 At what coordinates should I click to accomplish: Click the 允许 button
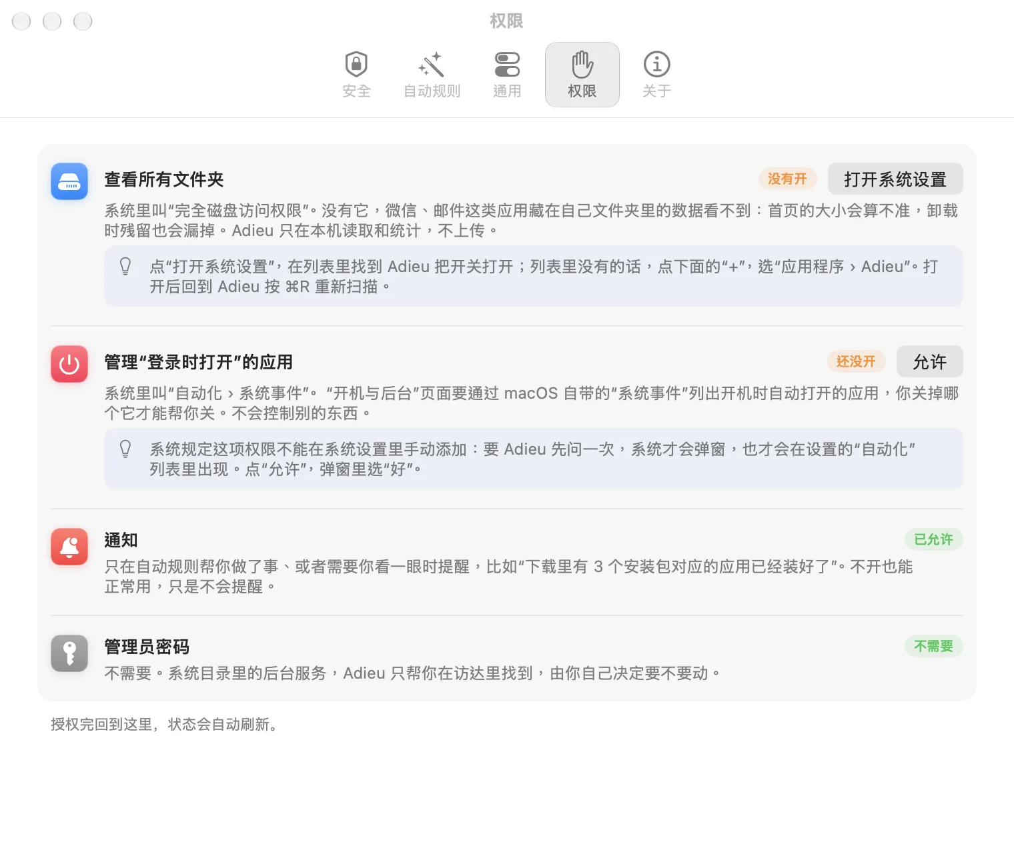point(929,362)
